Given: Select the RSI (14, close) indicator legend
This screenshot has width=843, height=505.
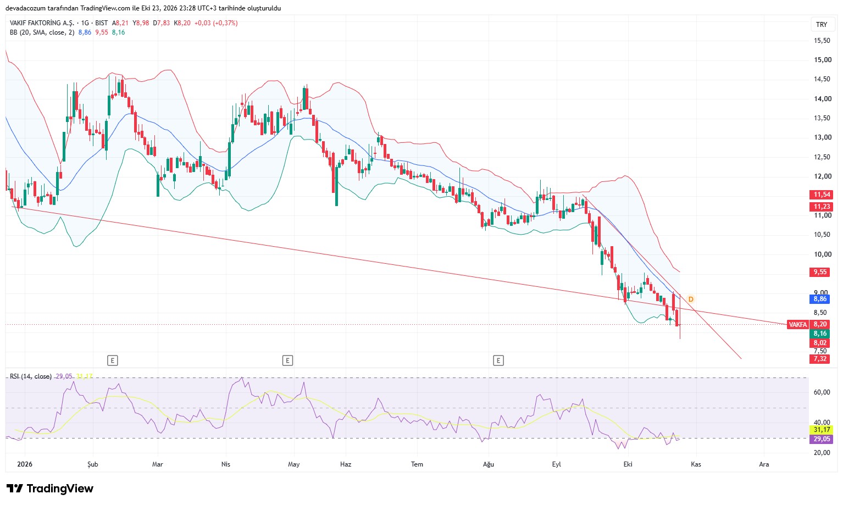Looking at the screenshot, I should [31, 376].
